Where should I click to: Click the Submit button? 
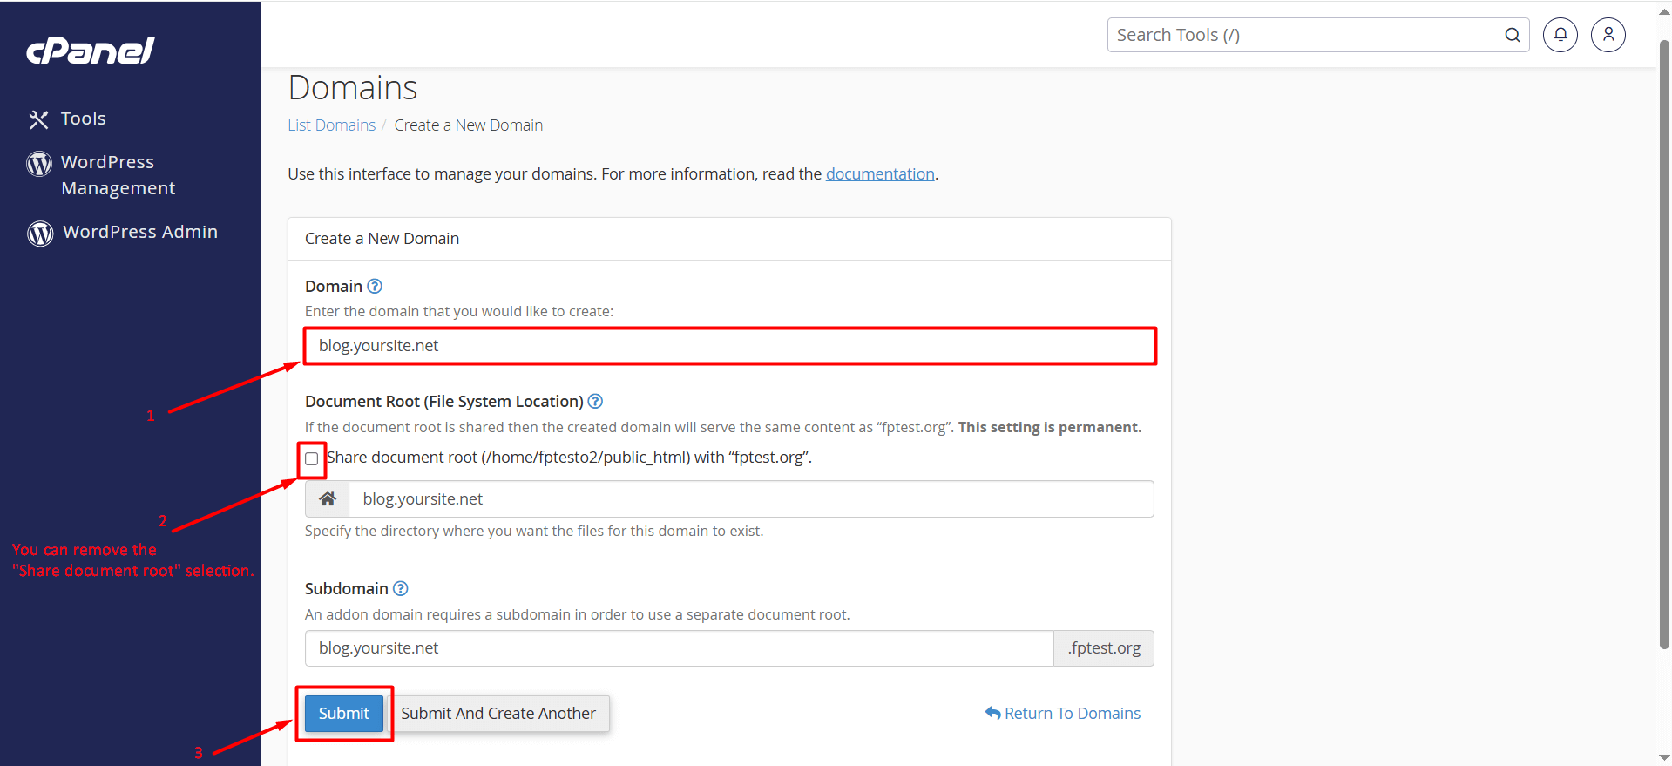[343, 714]
